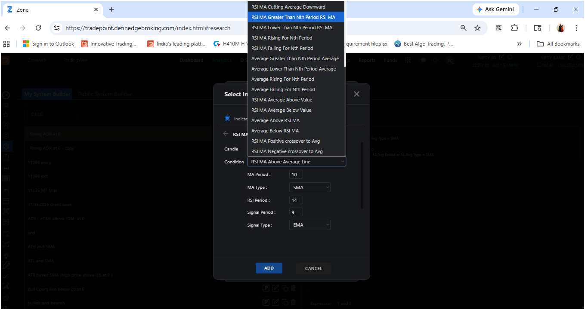Viewport: 585px width, 310px height.
Task: Close the Zone browser tab
Action: [96, 9]
